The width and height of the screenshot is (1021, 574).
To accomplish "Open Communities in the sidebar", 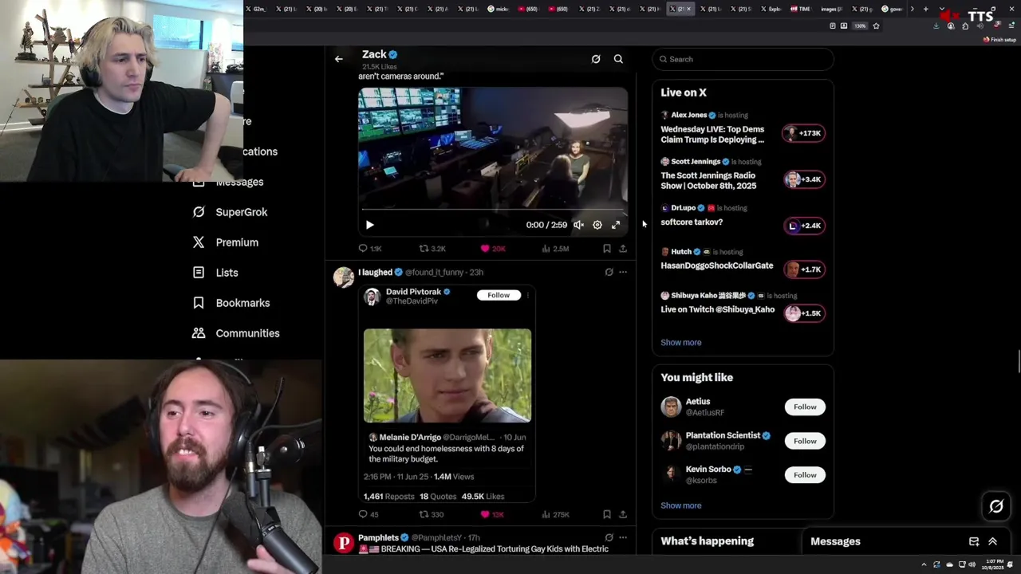I will 236,333.
